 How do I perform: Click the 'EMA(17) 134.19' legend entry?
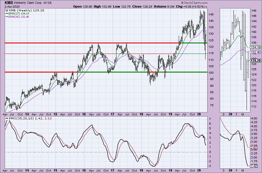(x=19, y=13)
